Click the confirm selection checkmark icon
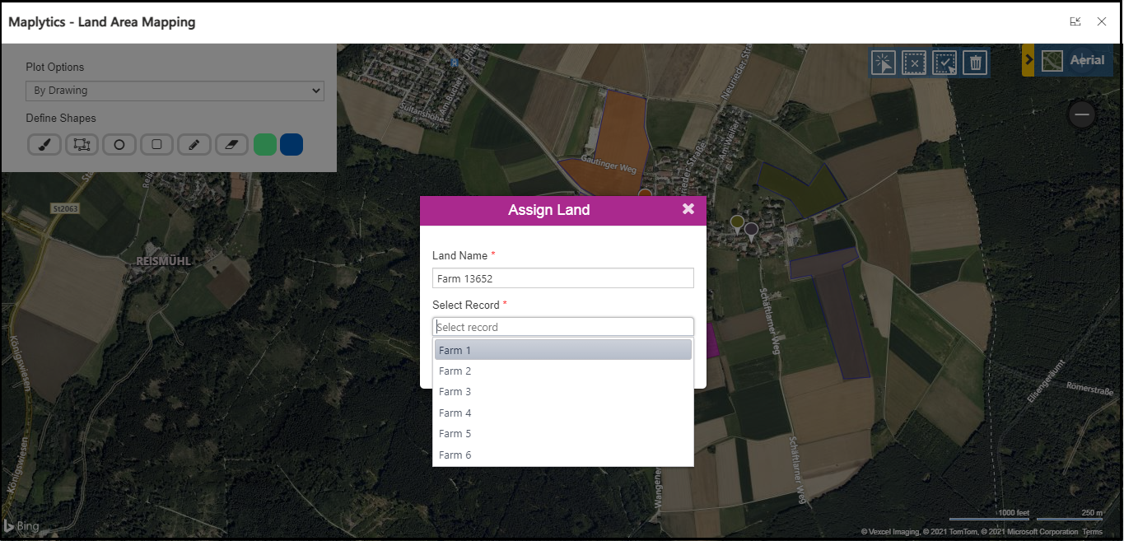This screenshot has height=541, width=1124. coord(944,63)
